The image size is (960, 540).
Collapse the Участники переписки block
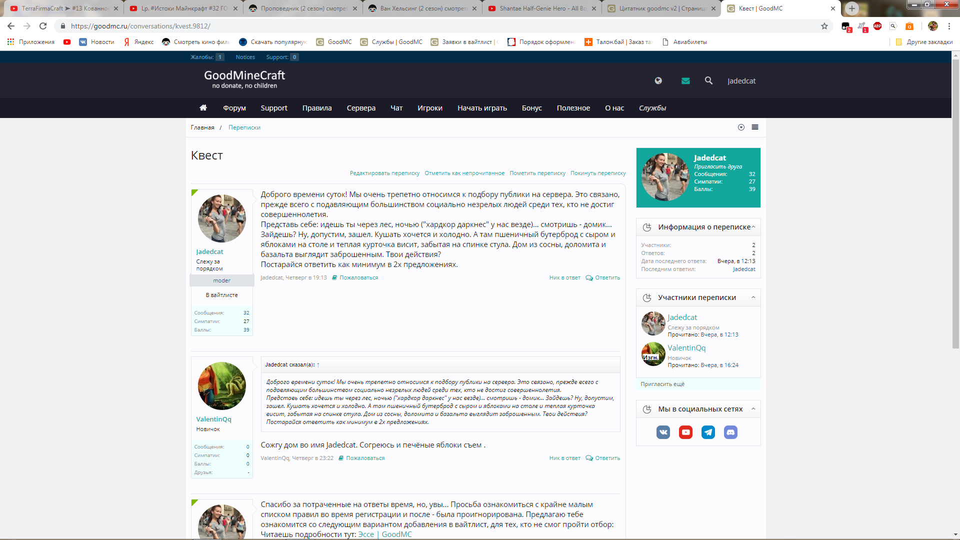(x=753, y=297)
